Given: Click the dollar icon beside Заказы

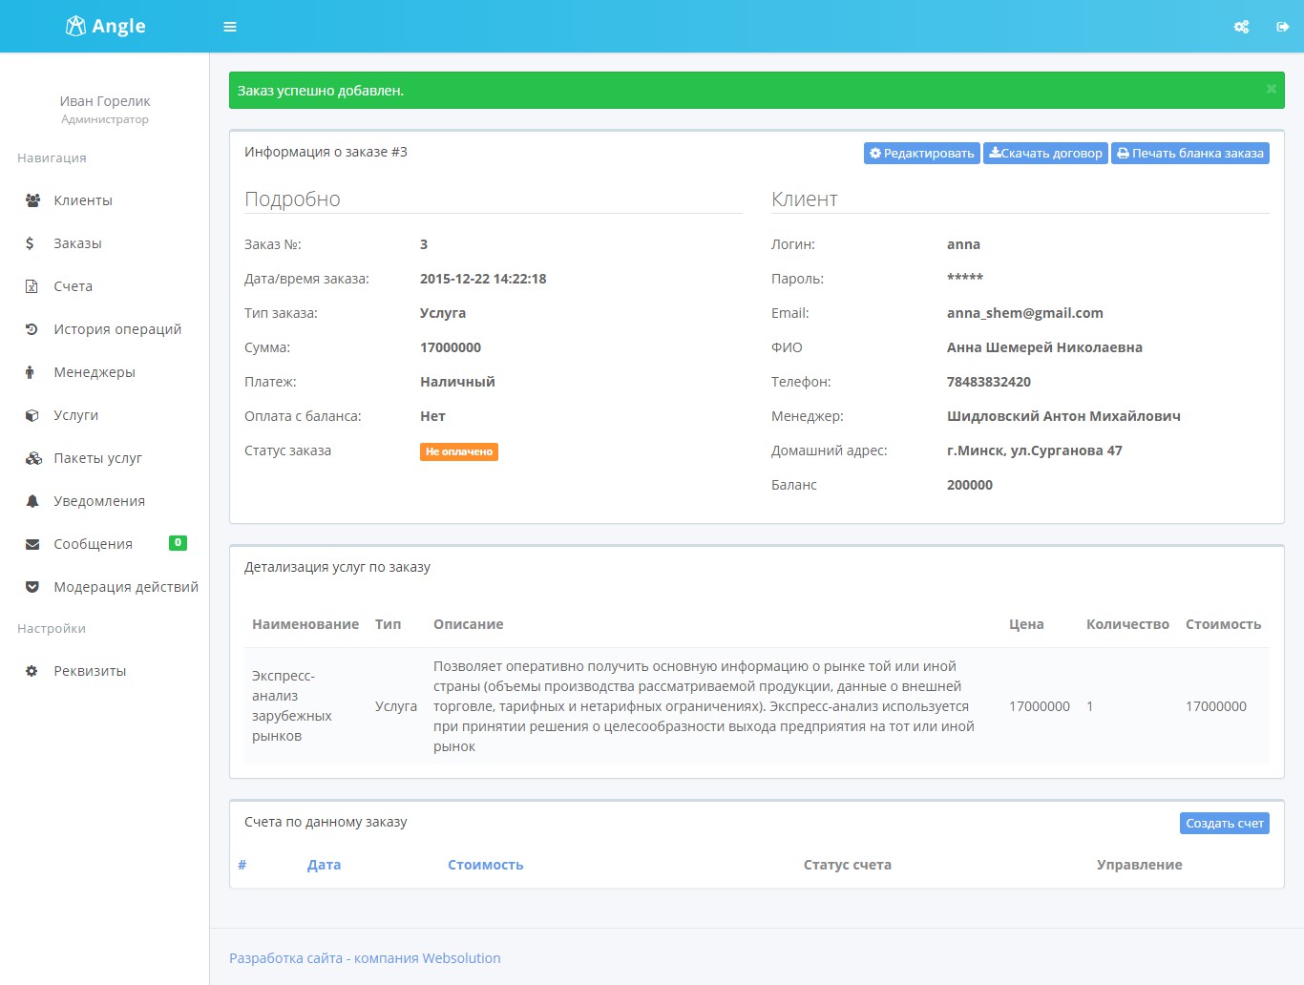Looking at the screenshot, I should click(x=30, y=243).
